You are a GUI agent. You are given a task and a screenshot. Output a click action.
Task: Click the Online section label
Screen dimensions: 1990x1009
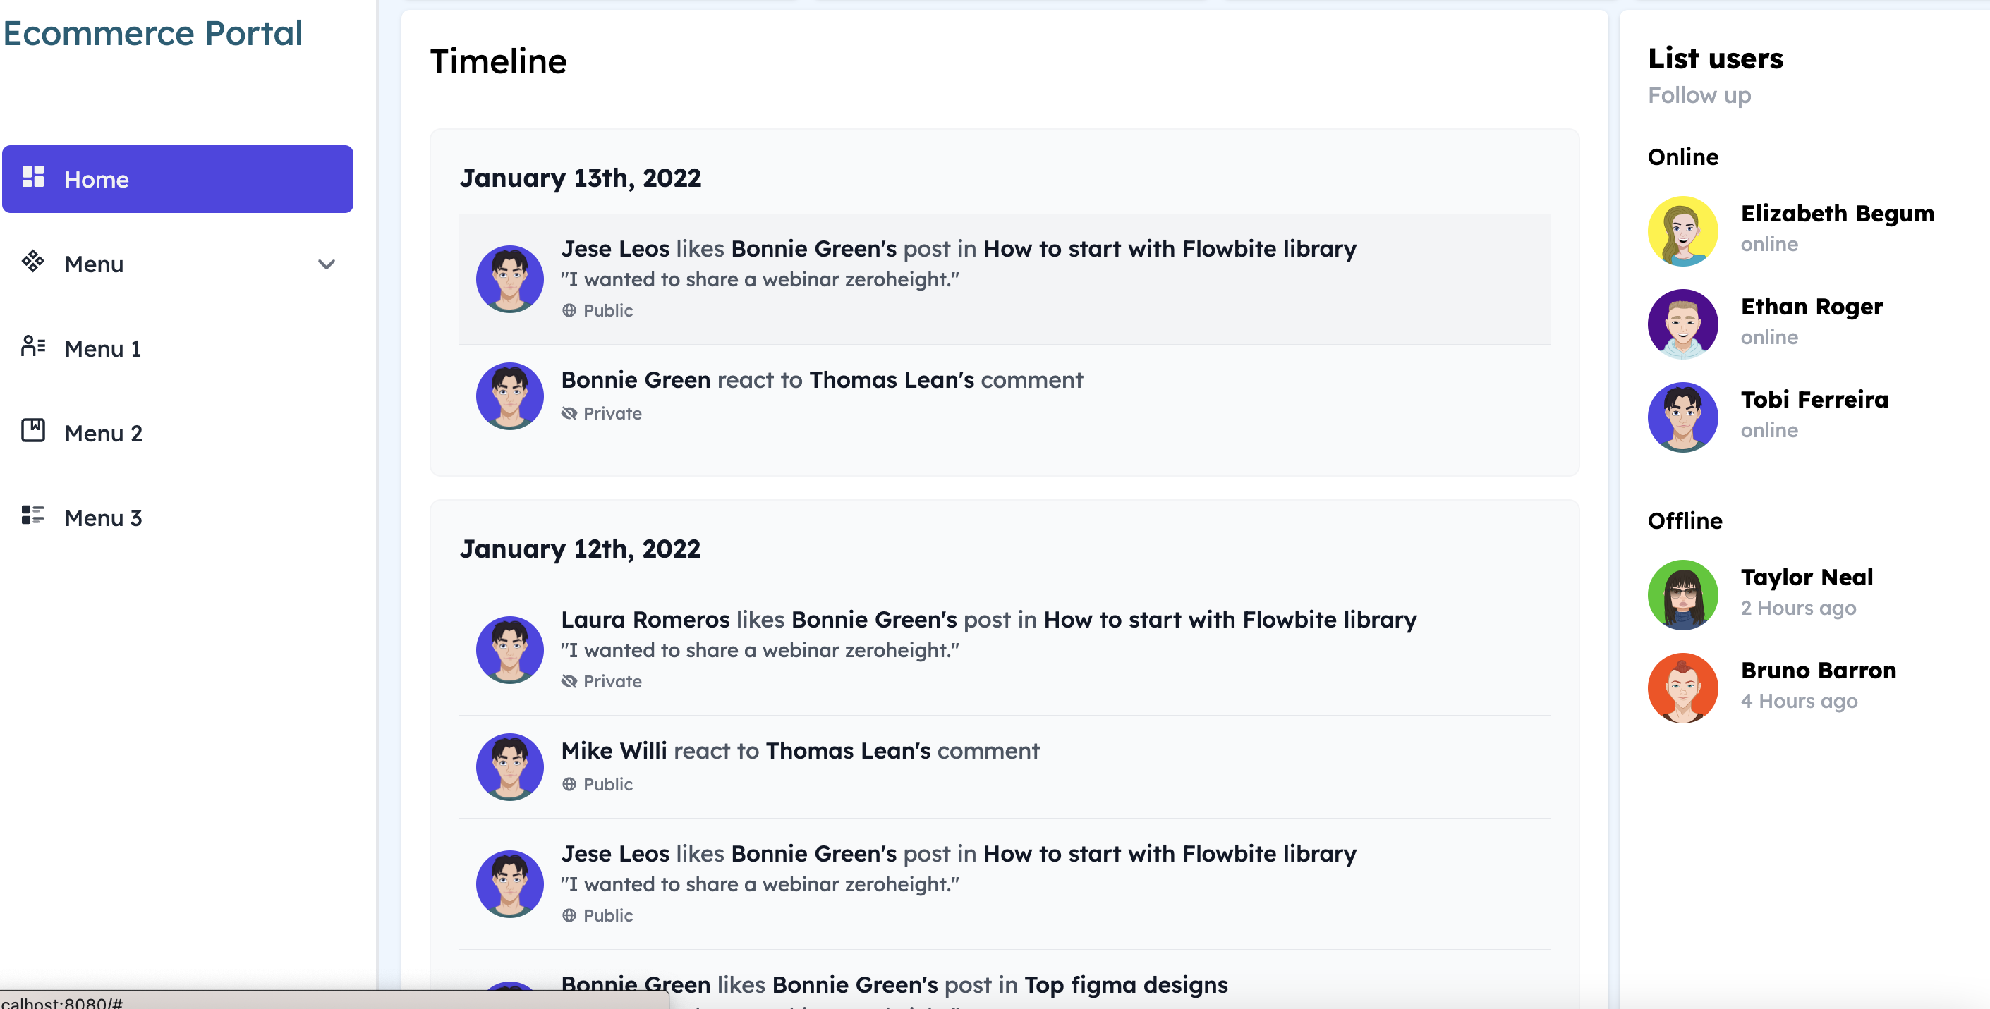1682,157
